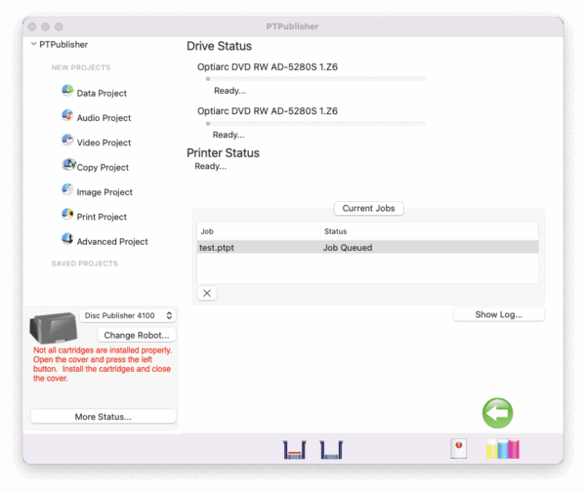The image size is (586, 492).
Task: Click the green back arrow
Action: (497, 413)
